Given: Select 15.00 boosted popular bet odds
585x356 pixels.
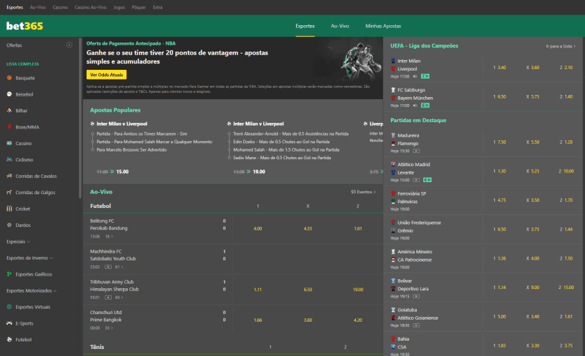Looking at the screenshot, I should coord(122,172).
